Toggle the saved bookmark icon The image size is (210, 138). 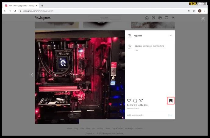171,101
